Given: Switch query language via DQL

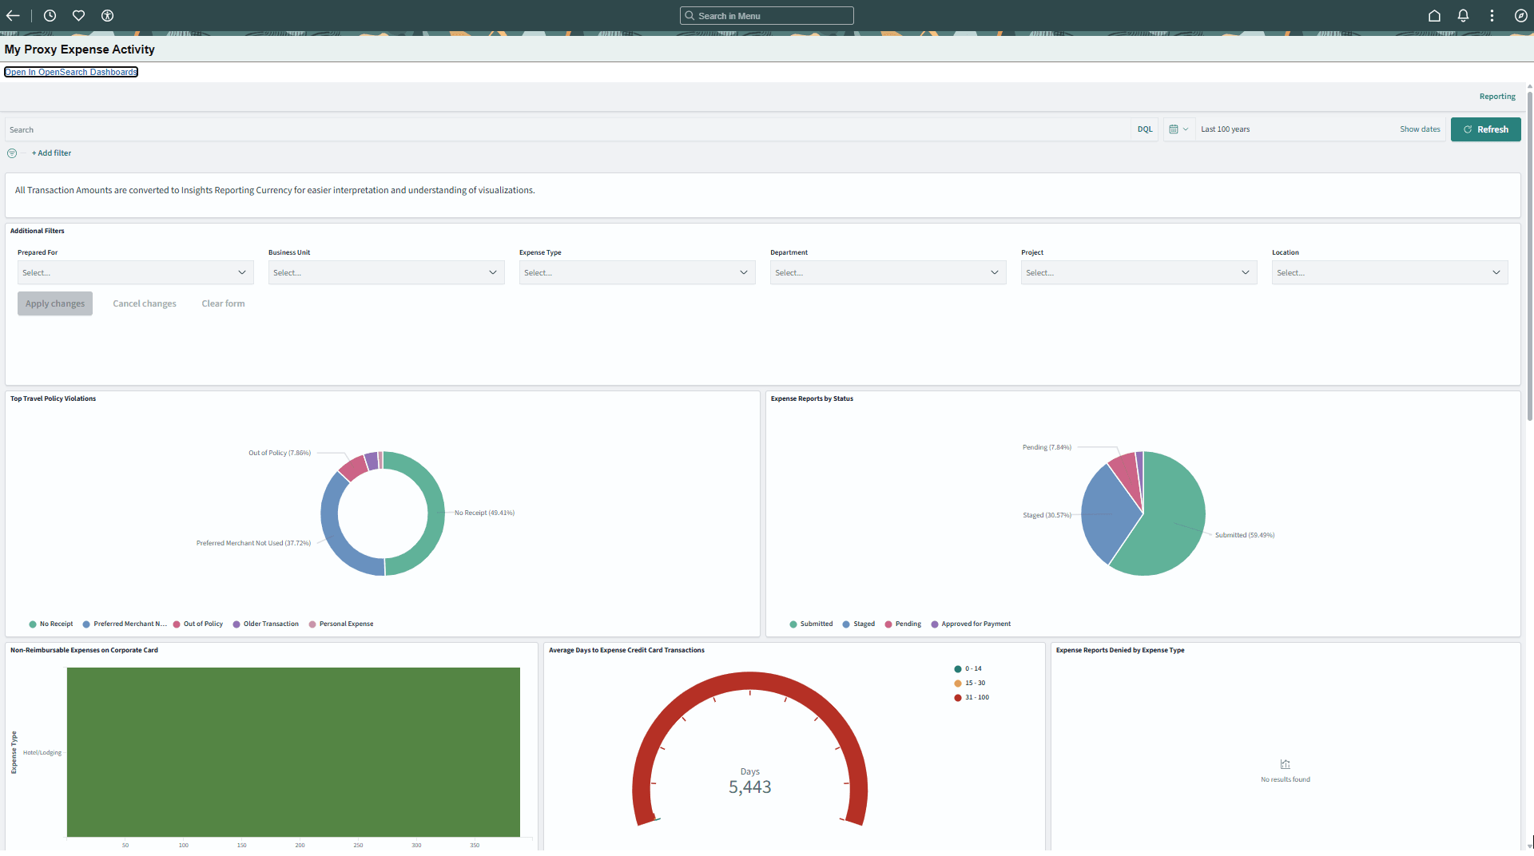Looking at the screenshot, I should (1145, 129).
